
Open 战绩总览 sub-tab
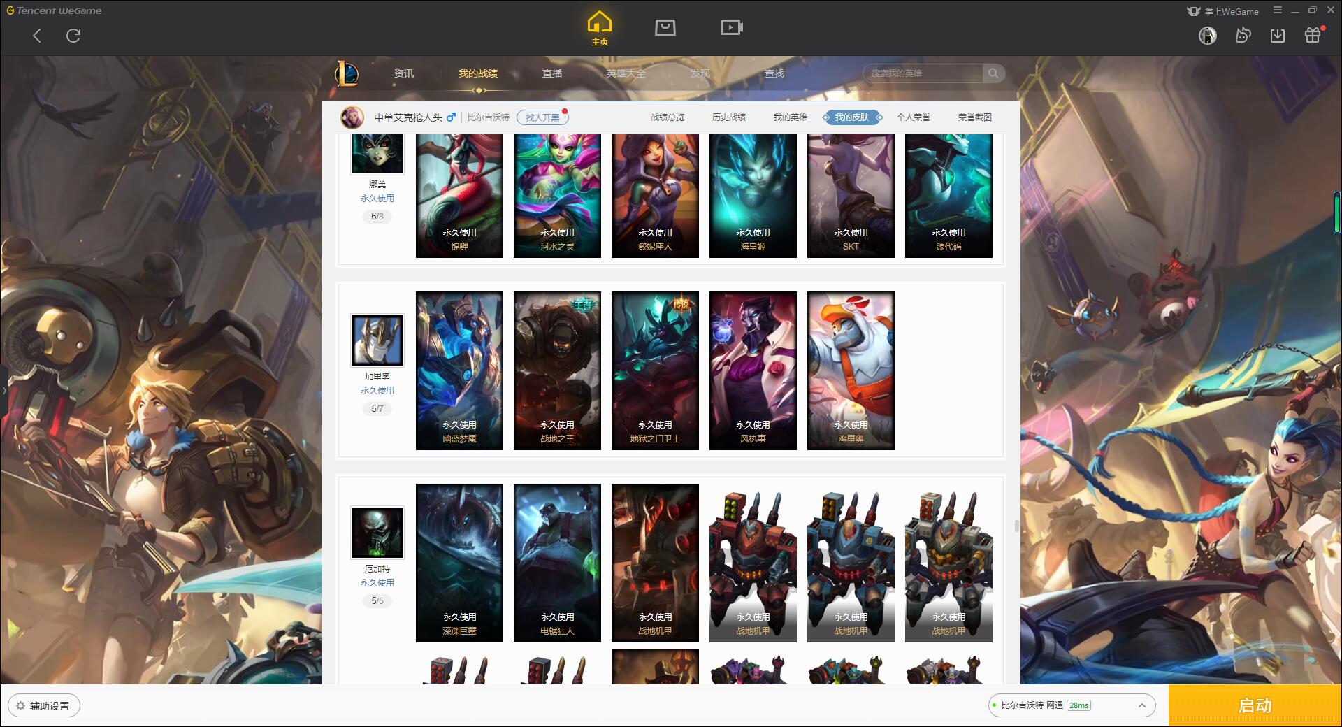pyautogui.click(x=668, y=117)
